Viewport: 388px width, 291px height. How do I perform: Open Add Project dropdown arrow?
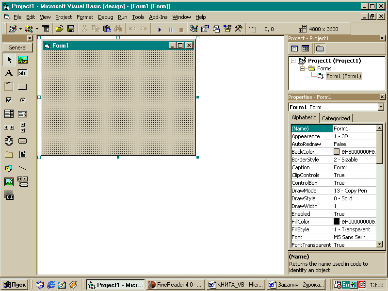pos(20,29)
